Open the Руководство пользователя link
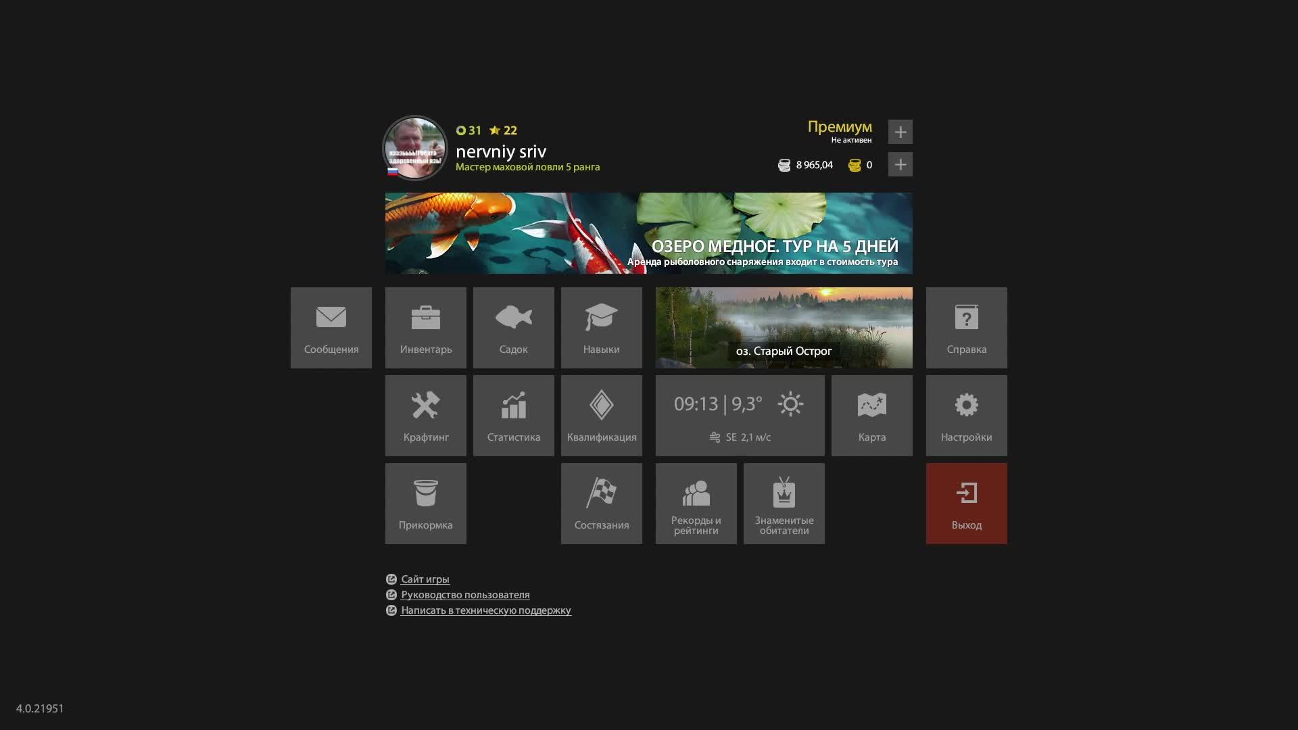The width and height of the screenshot is (1298, 730). pyautogui.click(x=465, y=595)
